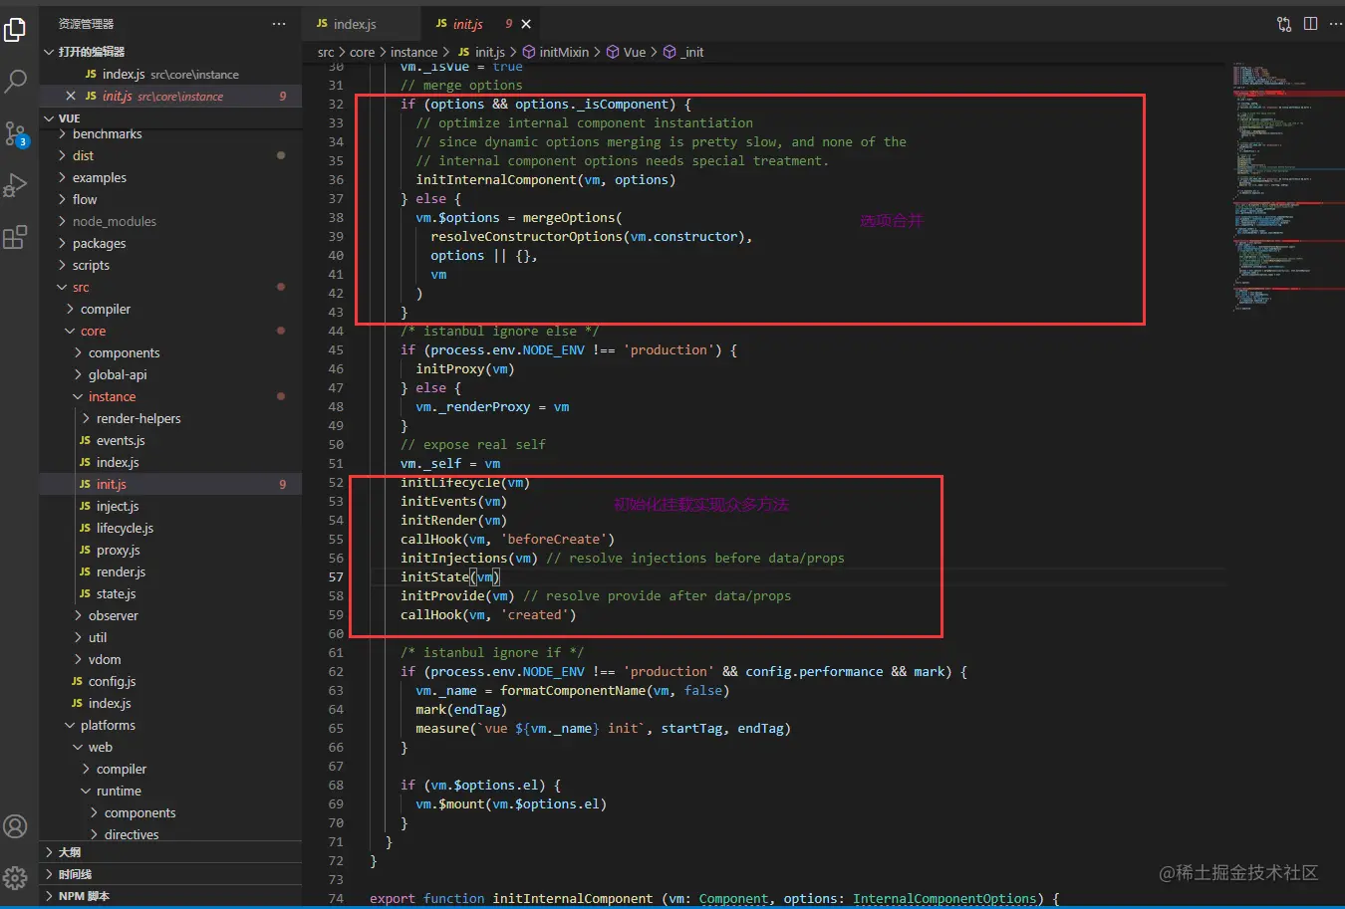Viewport: 1345px width, 909px height.
Task: Open explorer panel more actions ellipsis
Action: 279,24
